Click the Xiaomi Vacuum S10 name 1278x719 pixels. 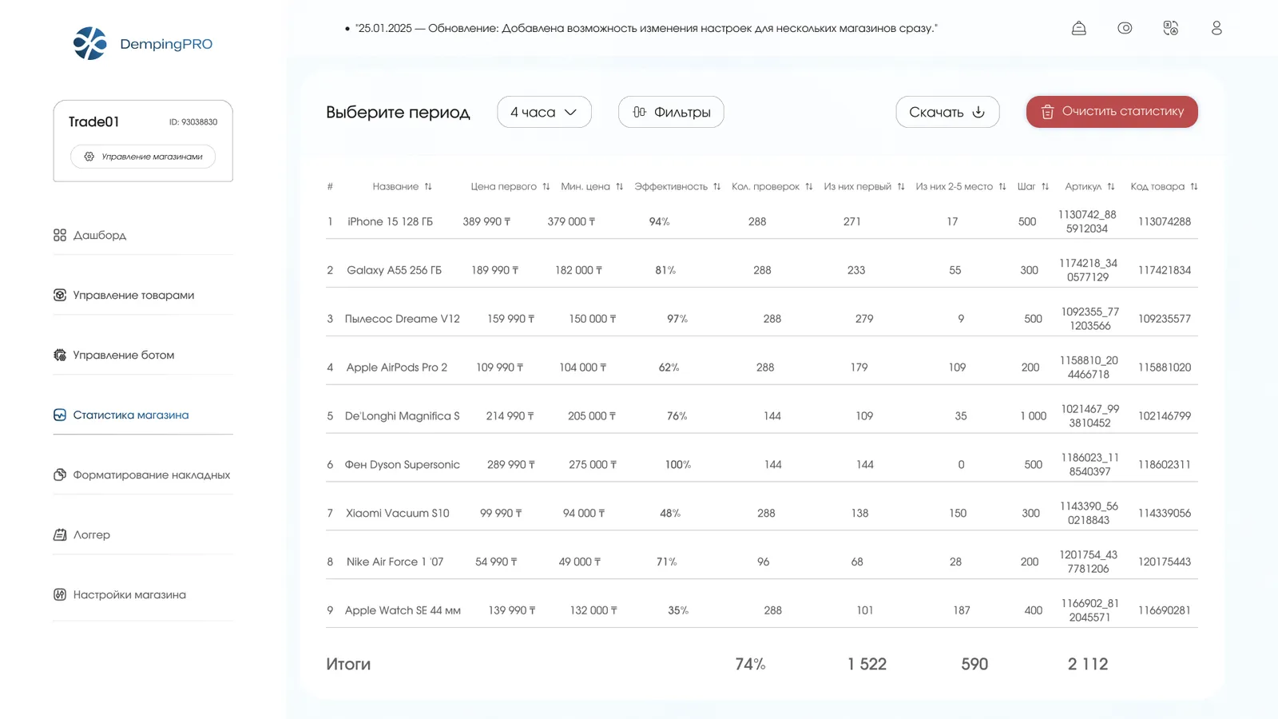coord(397,513)
